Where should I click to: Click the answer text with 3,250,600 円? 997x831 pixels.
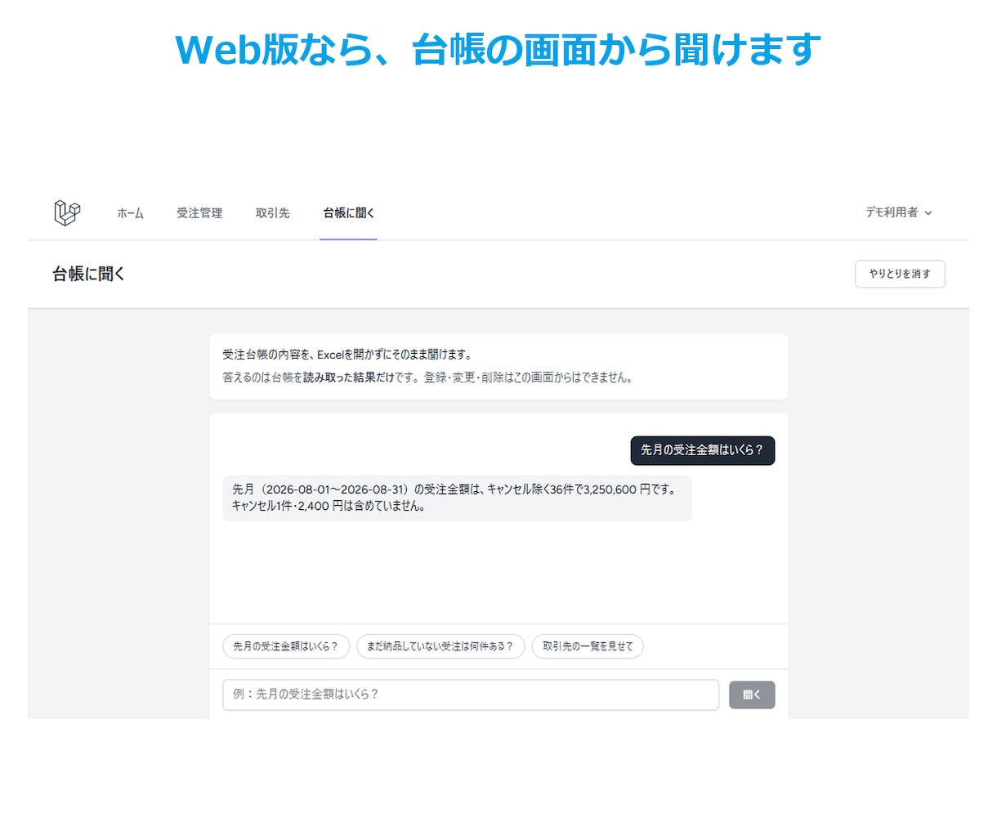(x=454, y=489)
